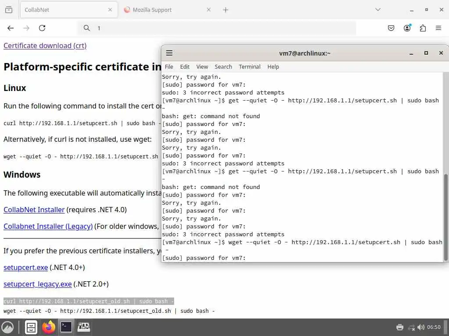Close the vm7@archlinux terminal window
This screenshot has height=336, width=449.
pyautogui.click(x=441, y=53)
